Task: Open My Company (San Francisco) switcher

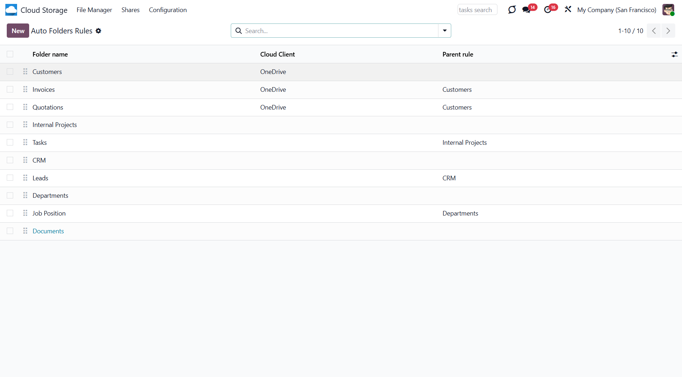Action: click(617, 10)
